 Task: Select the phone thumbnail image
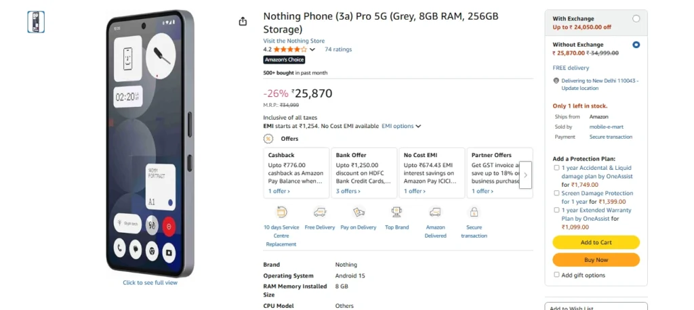(x=36, y=22)
